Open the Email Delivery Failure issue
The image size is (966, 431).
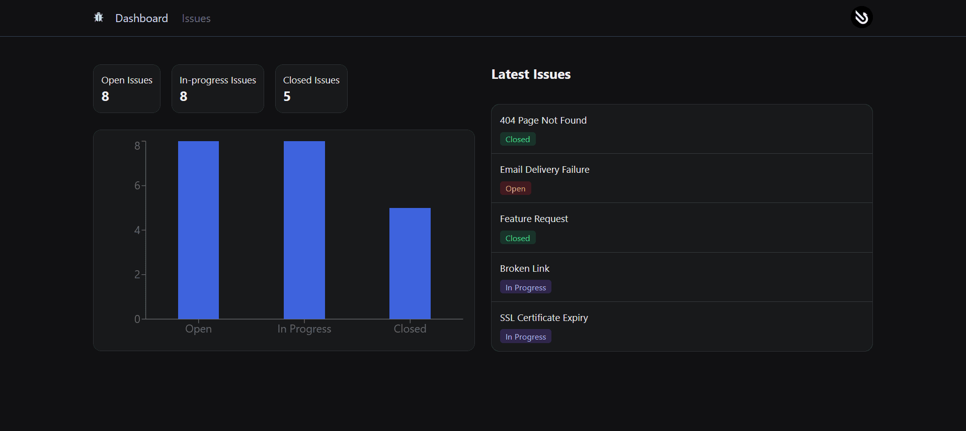click(x=544, y=170)
